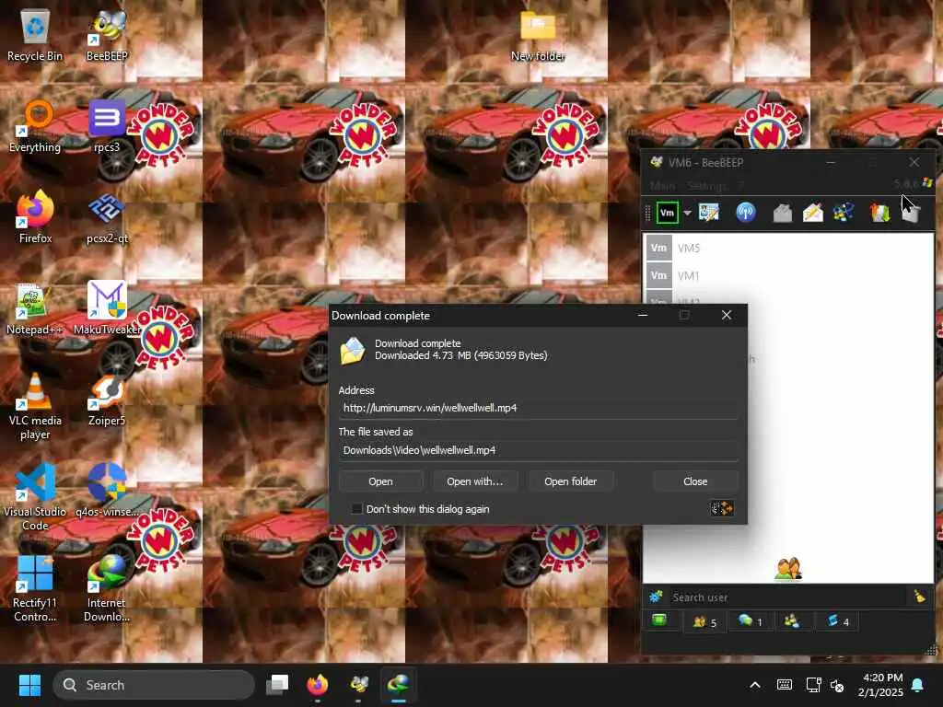Click the Open folder button
This screenshot has height=707, width=943.
pos(570,481)
